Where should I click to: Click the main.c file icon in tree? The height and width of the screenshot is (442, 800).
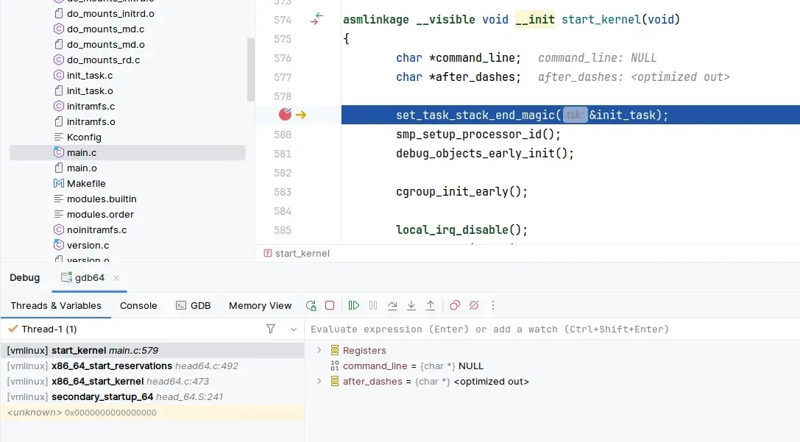(x=59, y=152)
